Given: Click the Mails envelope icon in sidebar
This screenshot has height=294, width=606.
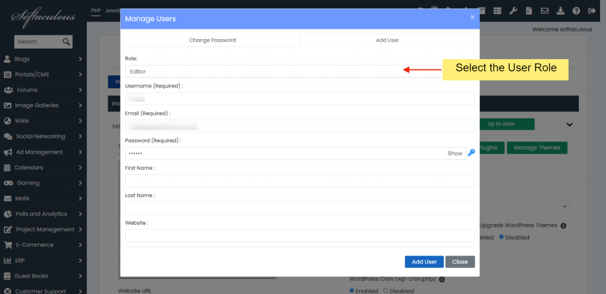Looking at the screenshot, I should pyautogui.click(x=7, y=199).
